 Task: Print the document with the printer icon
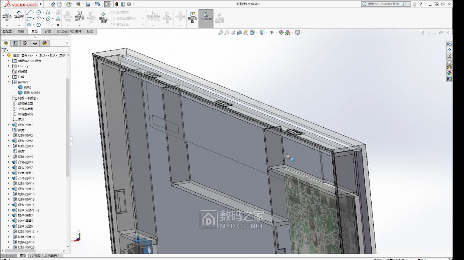click(x=88, y=4)
